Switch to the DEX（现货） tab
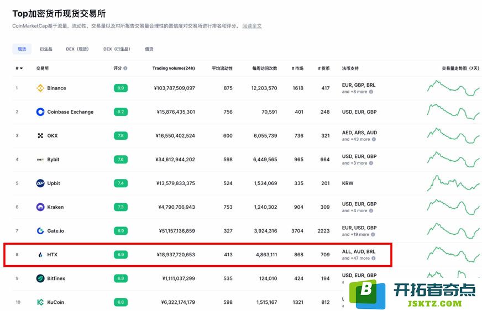This screenshot has width=482, height=311. (x=77, y=49)
